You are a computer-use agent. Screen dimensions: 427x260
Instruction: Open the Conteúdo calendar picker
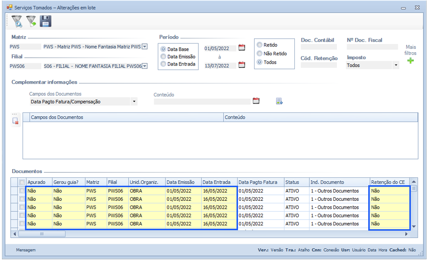256,101
